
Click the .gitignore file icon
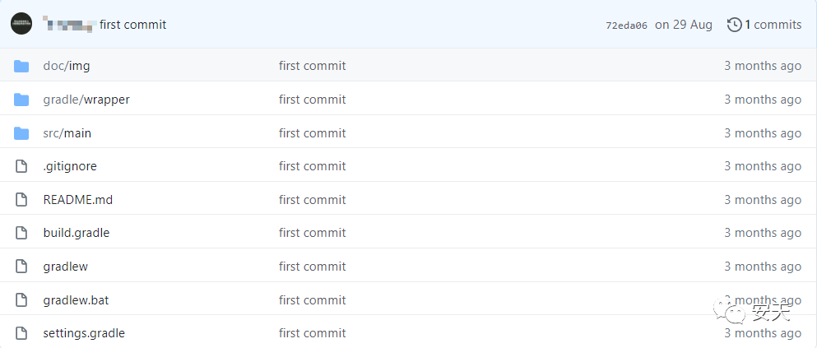coord(21,166)
